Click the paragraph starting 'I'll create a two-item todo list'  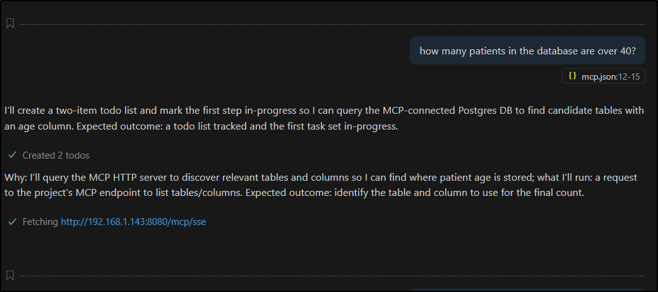(x=253, y=111)
